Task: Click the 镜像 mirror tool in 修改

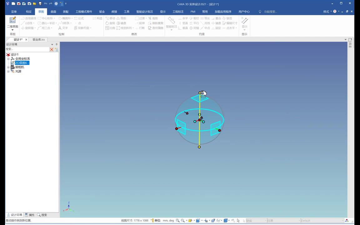Action: [x=121, y=23]
